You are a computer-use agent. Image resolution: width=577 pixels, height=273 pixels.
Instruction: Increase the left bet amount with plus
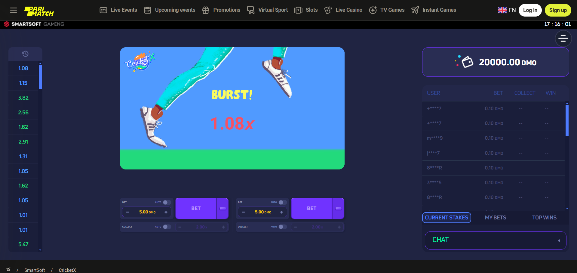[x=166, y=212]
